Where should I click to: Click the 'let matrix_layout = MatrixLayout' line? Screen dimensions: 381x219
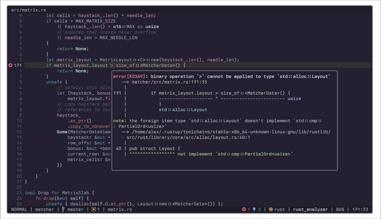(143, 60)
